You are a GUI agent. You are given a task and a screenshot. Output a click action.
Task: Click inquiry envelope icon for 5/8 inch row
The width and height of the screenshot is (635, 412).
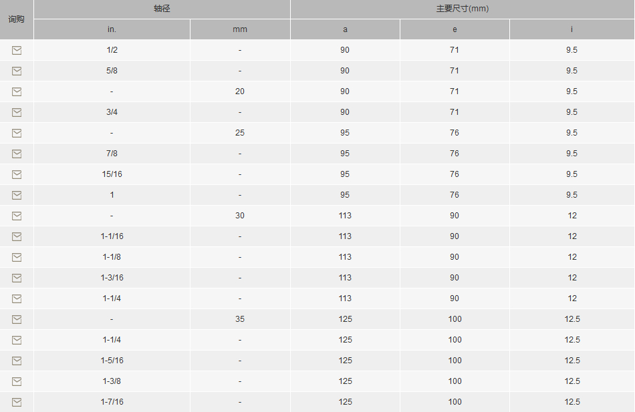(x=17, y=71)
